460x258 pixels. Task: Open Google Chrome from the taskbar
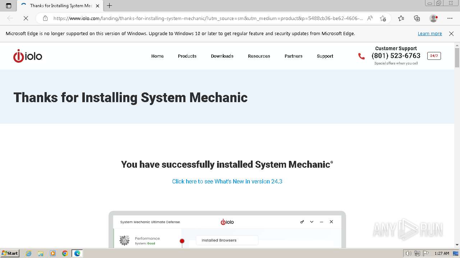pyautogui.click(x=65, y=253)
